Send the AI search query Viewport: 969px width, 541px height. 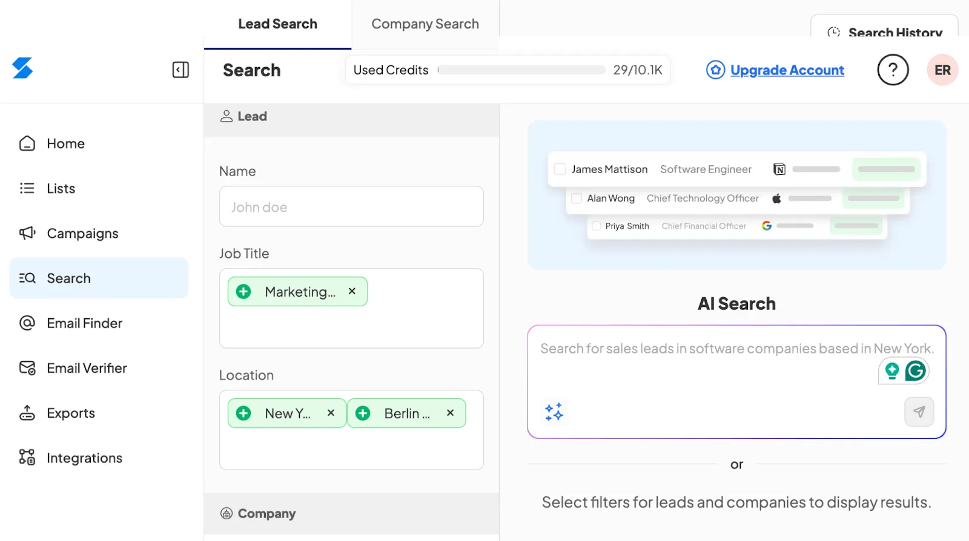[919, 412]
